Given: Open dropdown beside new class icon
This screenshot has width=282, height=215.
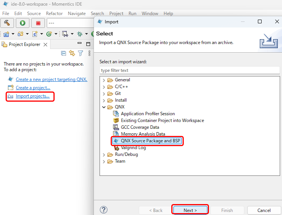Looking at the screenshot, I should [x=56, y=34].
